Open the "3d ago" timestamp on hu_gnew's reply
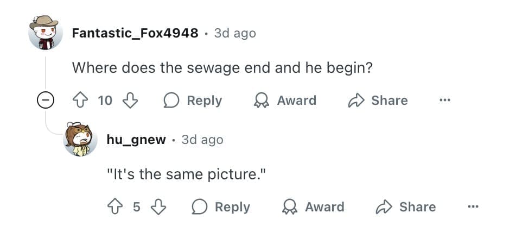Screen dimensions: 509x238 [x=202, y=140]
